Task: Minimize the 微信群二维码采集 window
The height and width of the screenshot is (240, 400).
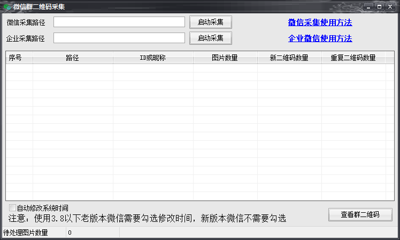Action: pos(368,7)
